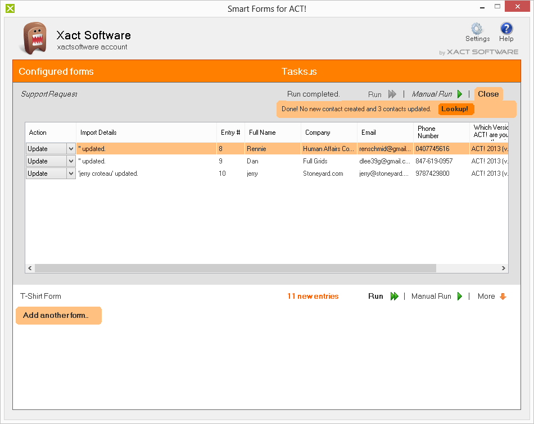Minimize the Smart Forms window

[482, 7]
